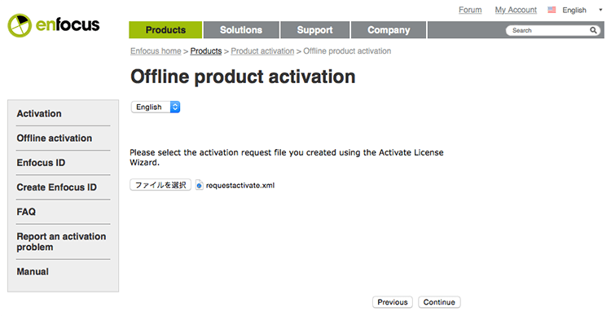Open the Support tab
611x316 pixels.
point(314,30)
